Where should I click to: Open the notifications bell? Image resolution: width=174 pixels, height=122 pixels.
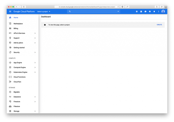click(154, 11)
